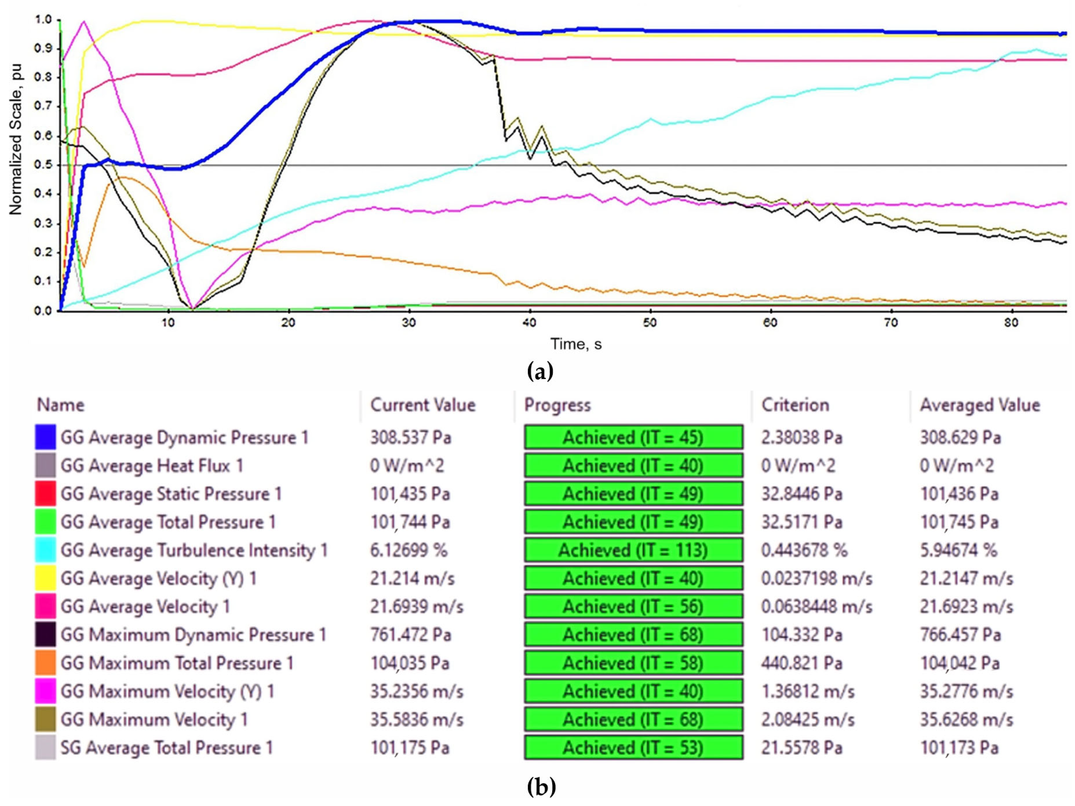Click the red GG Average Static Pressure swatch
Screen dimensions: 1075x806
[45, 493]
